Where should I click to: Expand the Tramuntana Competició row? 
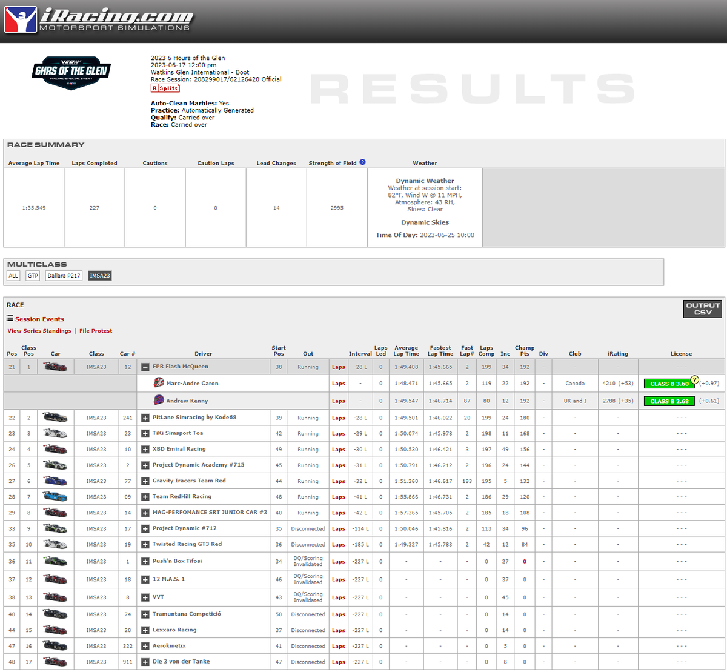pos(145,614)
